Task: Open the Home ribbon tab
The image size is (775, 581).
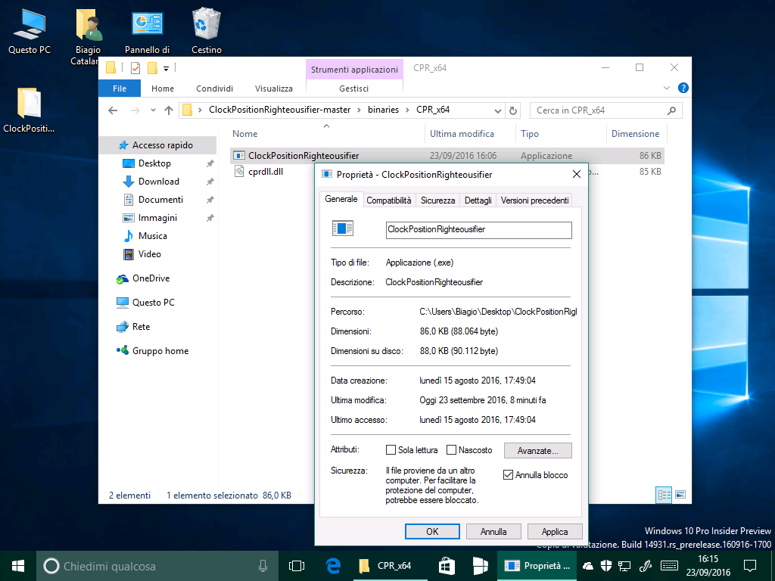Action: [163, 89]
